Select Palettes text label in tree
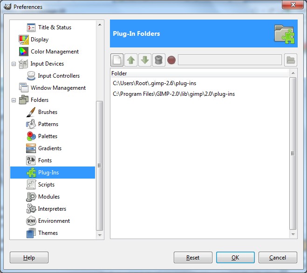The height and width of the screenshot is (273, 307). [48, 136]
